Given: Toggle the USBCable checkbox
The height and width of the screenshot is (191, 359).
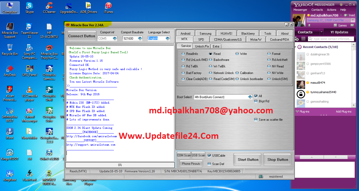Looking at the screenshot, I should point(209,156).
